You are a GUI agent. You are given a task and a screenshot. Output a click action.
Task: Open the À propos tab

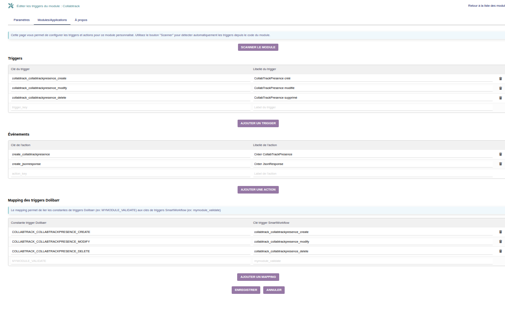81,20
